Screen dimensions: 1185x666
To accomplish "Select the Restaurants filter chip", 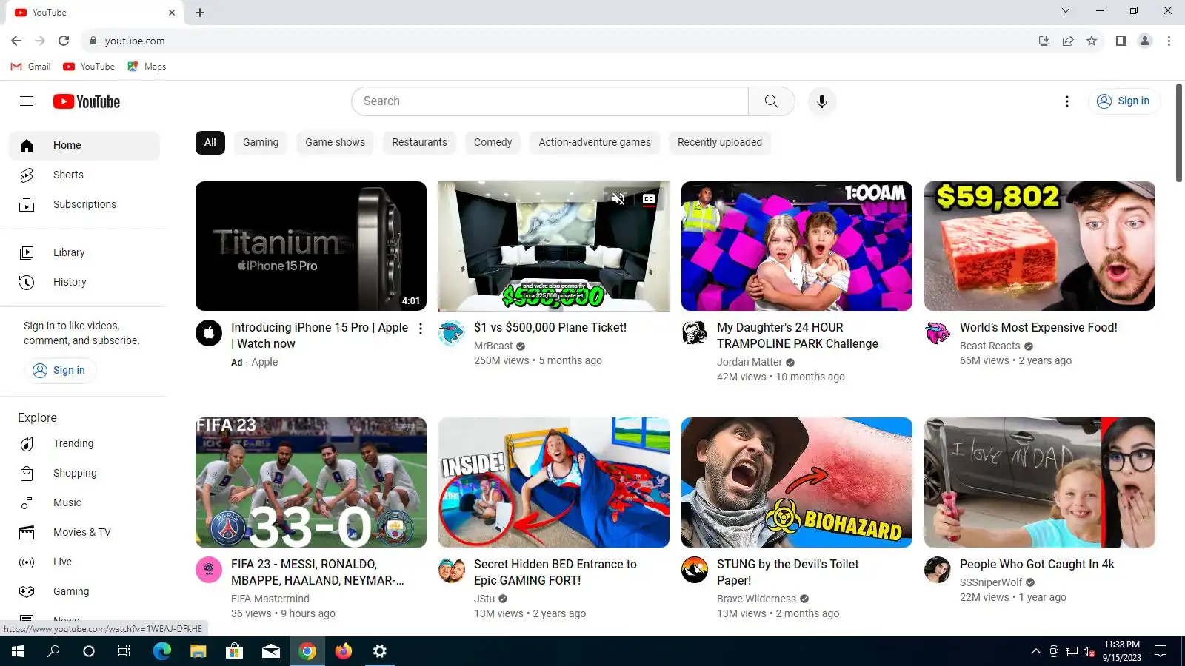I will 419,142.
